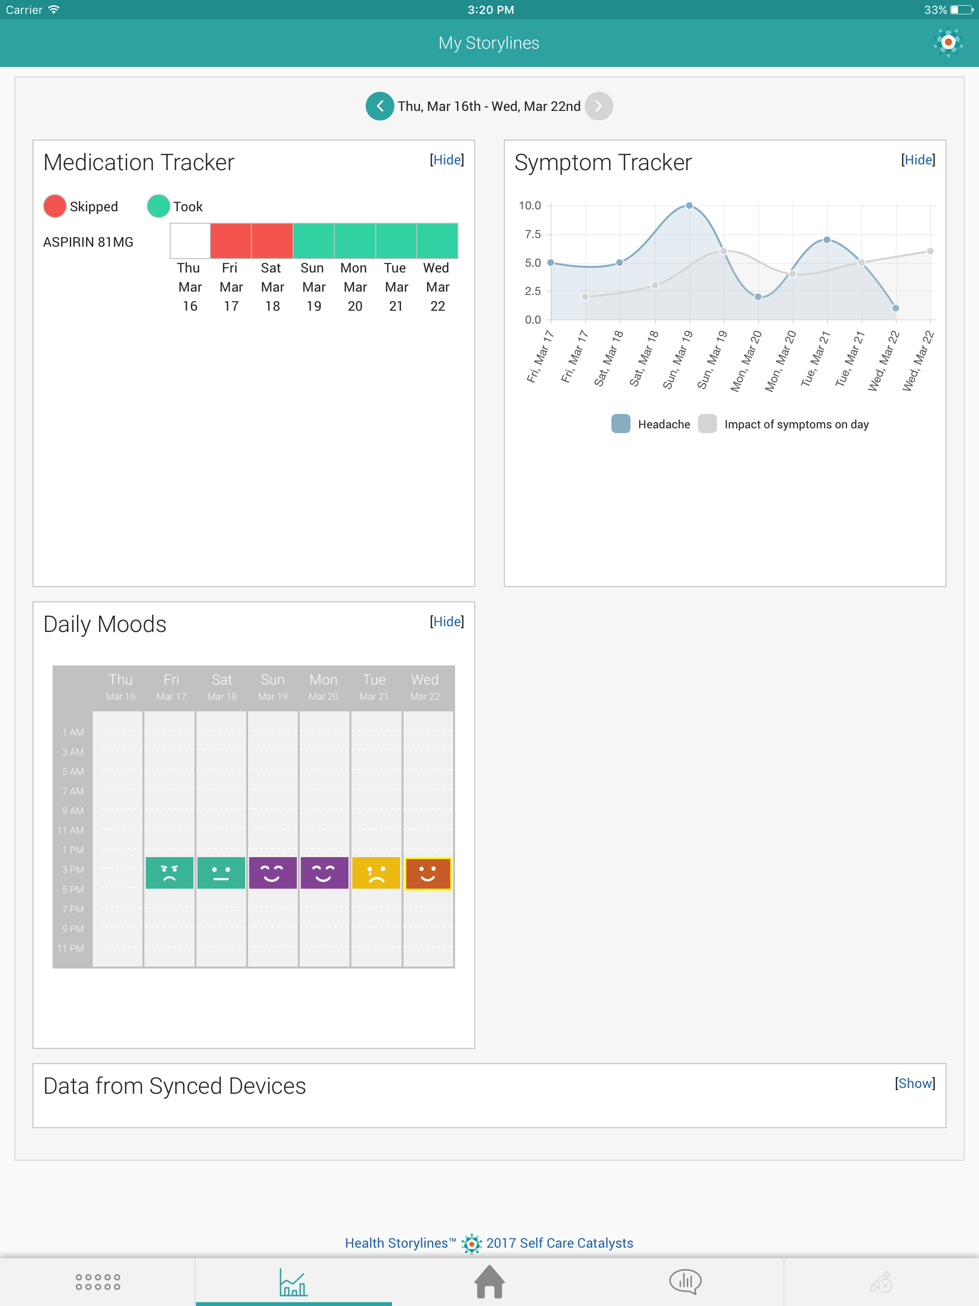Open the chat bubble stats icon

point(685,1282)
